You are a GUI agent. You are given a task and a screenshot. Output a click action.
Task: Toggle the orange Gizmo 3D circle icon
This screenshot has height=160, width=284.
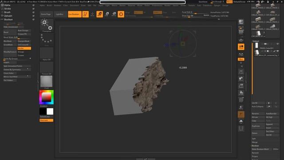click(x=121, y=14)
